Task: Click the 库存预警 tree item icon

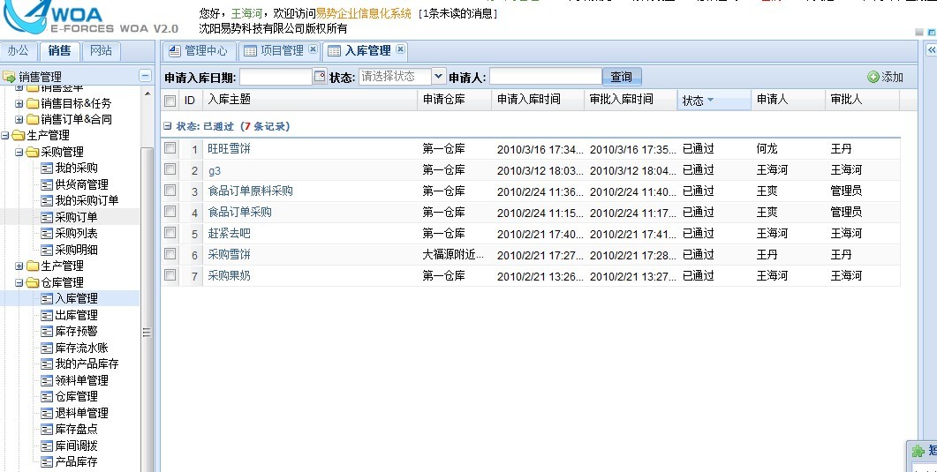Action: pos(47,332)
